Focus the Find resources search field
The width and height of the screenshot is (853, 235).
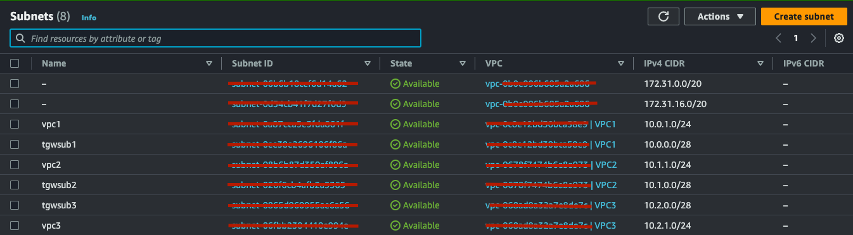tap(215, 38)
